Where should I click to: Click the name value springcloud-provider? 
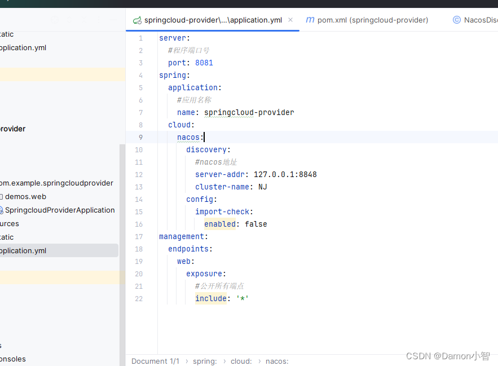(x=249, y=112)
